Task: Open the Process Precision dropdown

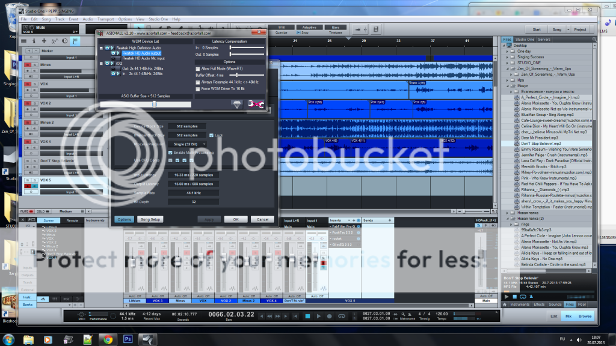Action: 188,144
